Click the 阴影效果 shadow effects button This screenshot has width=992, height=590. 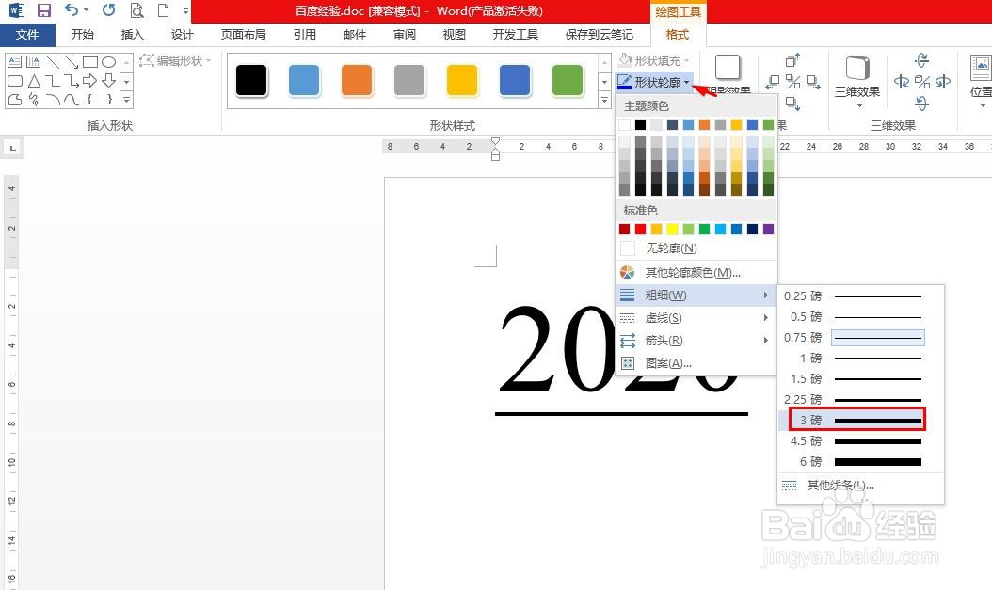(728, 68)
